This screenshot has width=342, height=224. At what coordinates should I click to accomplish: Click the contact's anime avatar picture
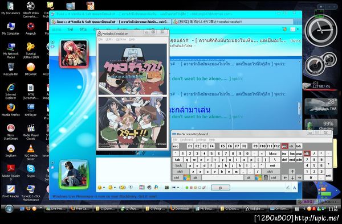pyautogui.click(x=74, y=53)
